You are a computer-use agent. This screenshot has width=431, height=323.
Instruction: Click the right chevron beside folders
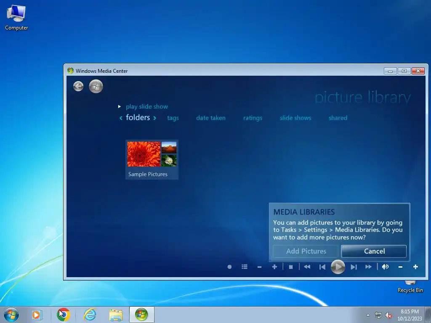[x=154, y=118]
